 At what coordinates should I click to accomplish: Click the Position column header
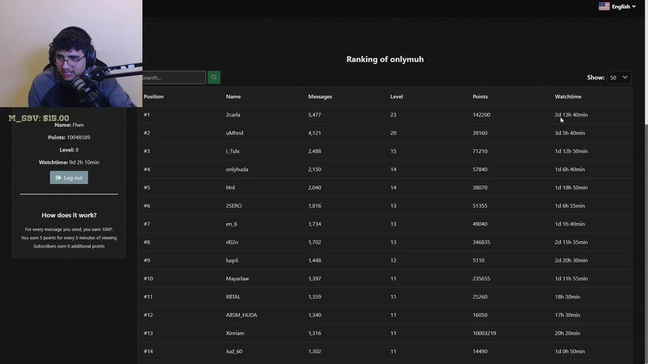pos(153,97)
